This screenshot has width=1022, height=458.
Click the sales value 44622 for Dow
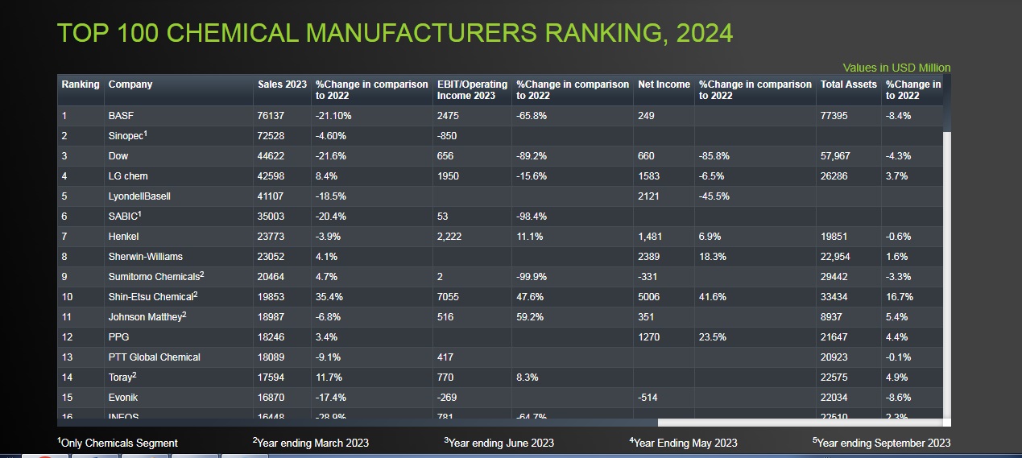click(271, 156)
